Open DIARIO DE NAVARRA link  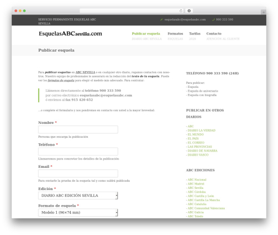click(x=202, y=151)
